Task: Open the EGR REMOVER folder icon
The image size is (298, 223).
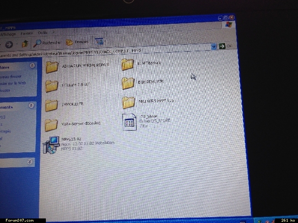Action: pos(128,83)
